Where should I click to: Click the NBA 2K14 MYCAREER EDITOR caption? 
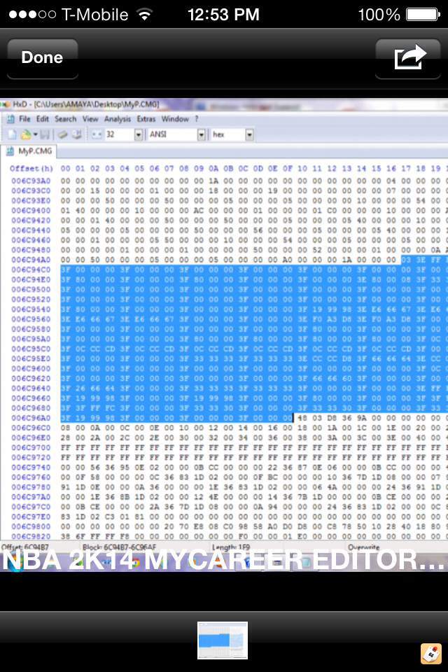pyautogui.click(x=223, y=560)
